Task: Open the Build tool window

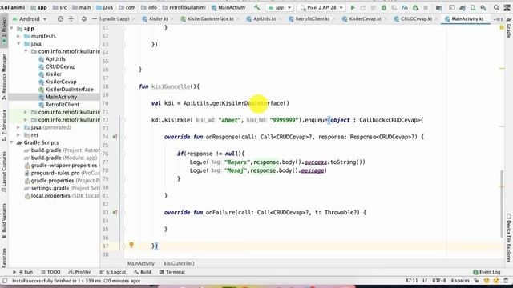Action: point(143,272)
